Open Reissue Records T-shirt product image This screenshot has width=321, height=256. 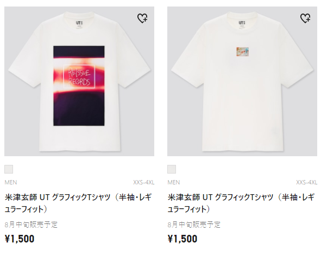tap(79, 81)
